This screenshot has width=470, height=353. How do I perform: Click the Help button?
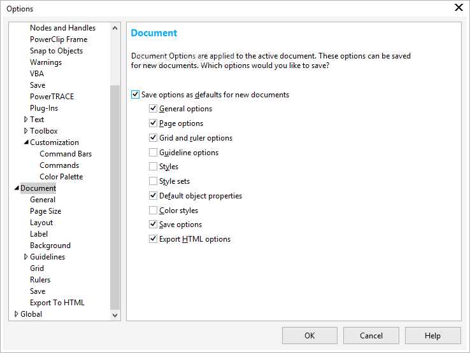432,335
